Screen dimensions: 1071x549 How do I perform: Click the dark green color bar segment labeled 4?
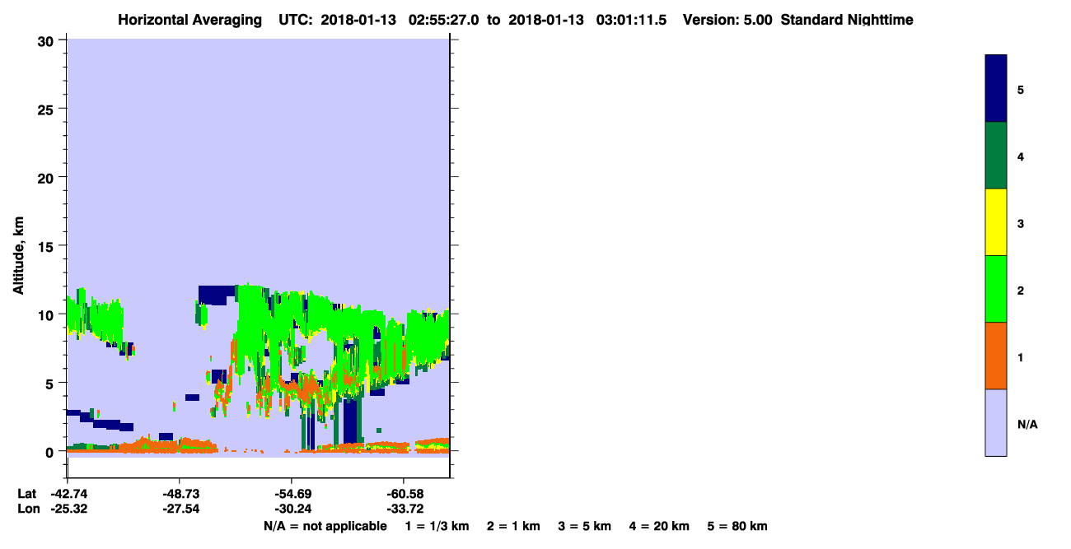click(995, 156)
